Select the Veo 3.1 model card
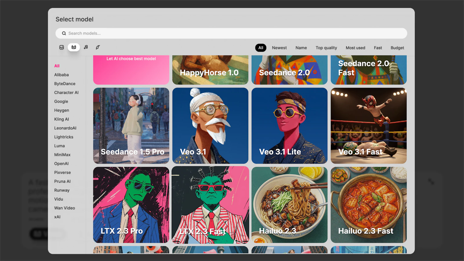 [x=210, y=126]
